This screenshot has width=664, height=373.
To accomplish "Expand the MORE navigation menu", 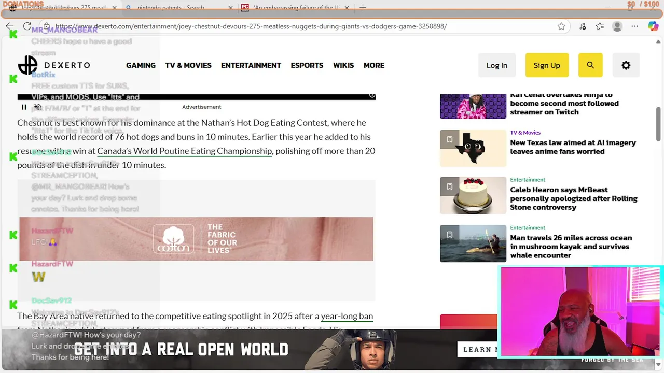I will (374, 65).
